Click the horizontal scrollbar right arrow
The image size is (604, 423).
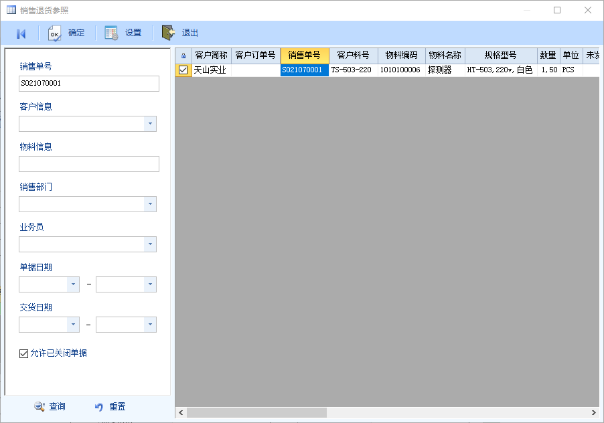pyautogui.click(x=593, y=412)
